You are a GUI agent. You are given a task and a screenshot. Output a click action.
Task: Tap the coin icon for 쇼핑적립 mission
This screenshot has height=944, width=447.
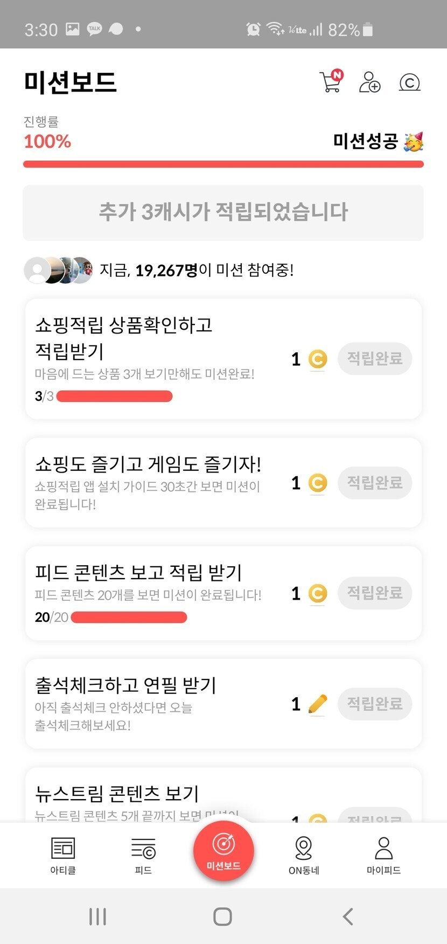coord(318,359)
